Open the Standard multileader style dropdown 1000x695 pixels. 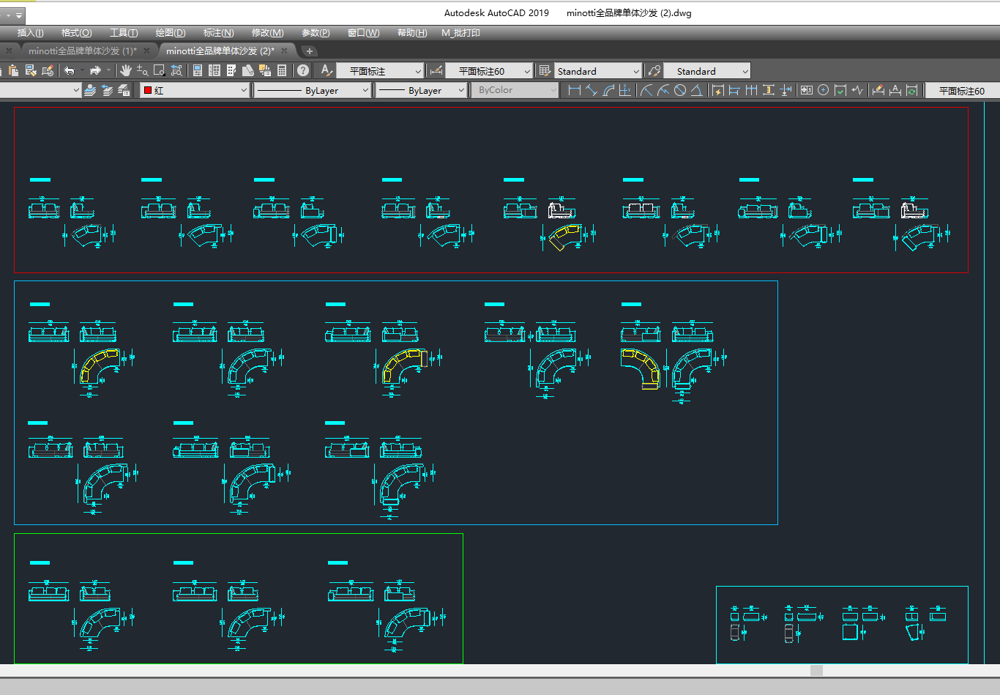pos(707,71)
